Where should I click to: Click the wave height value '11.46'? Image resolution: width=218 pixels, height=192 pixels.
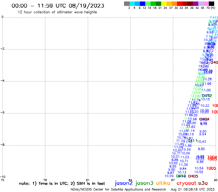(x=179, y=144)
